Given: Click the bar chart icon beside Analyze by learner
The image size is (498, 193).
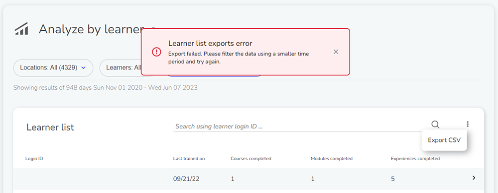Looking at the screenshot, I should (x=21, y=29).
